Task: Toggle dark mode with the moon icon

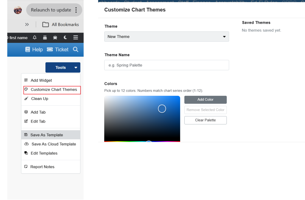Action: pos(65,37)
